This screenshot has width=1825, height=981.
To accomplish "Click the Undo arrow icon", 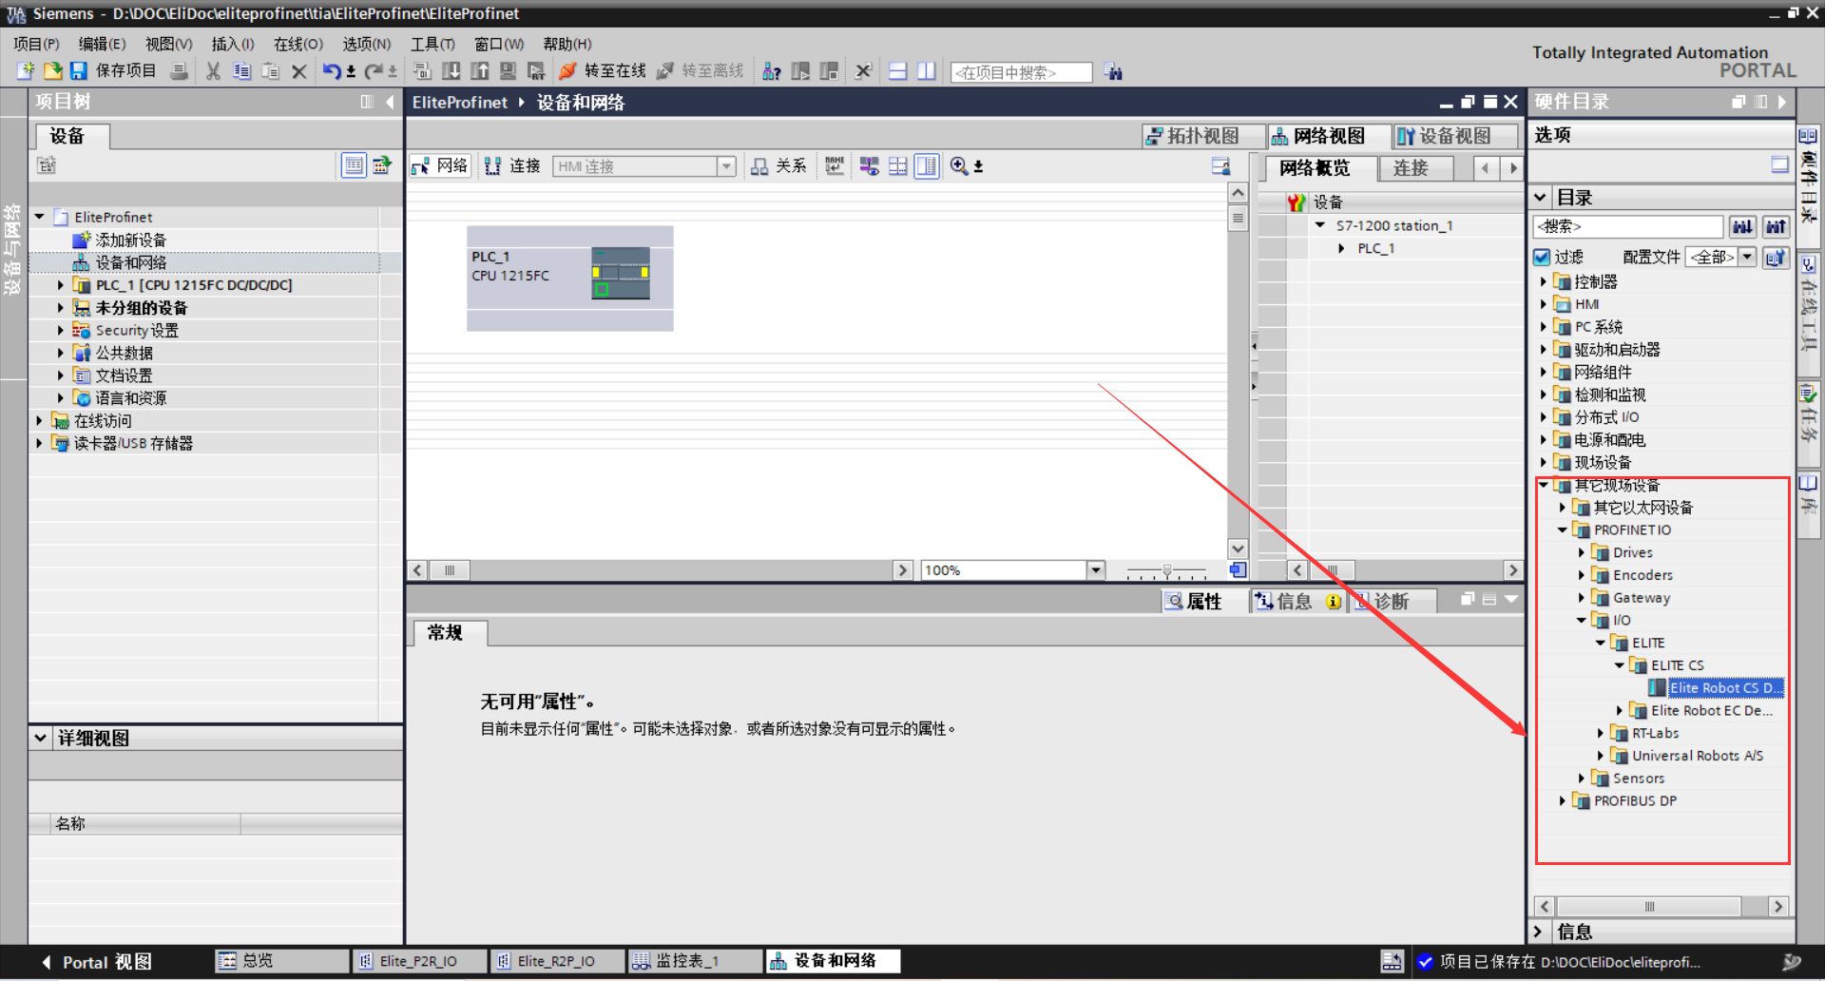I will click(x=331, y=71).
